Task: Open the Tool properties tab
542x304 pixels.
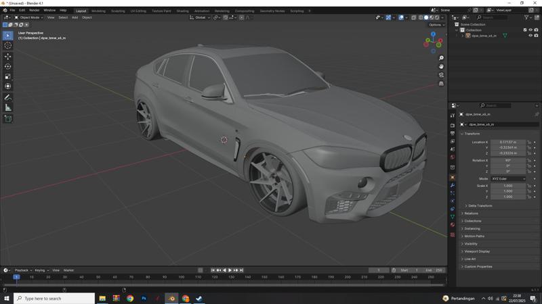Action: pyautogui.click(x=453, y=115)
